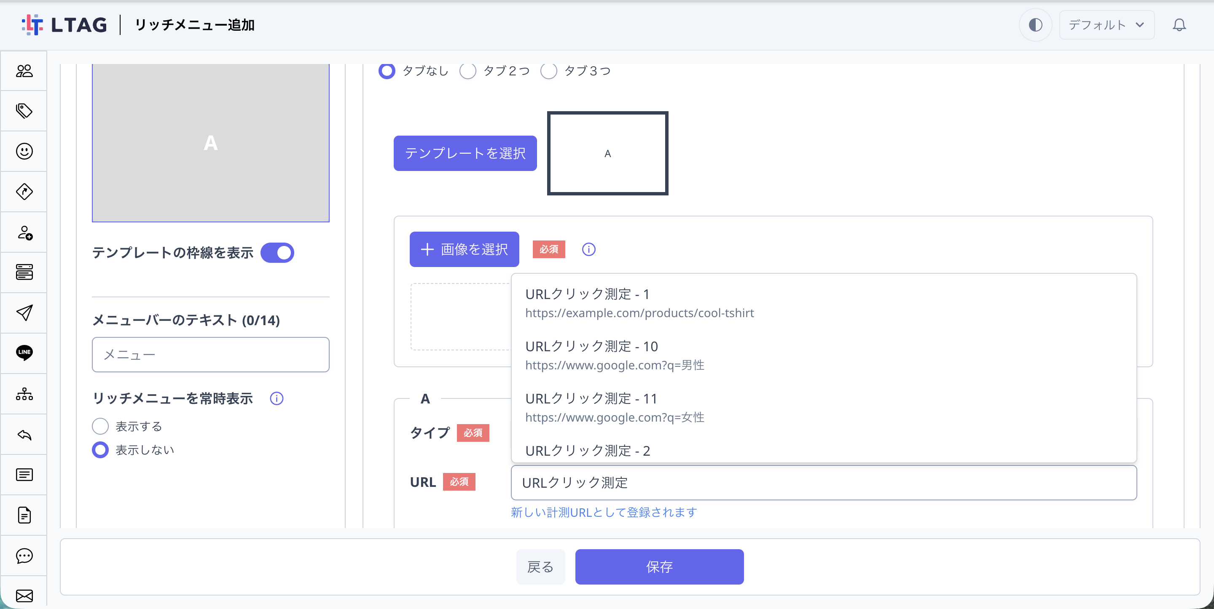The height and width of the screenshot is (609, 1214).
Task: Click the paper plane send icon in sidebar
Action: pyautogui.click(x=24, y=313)
